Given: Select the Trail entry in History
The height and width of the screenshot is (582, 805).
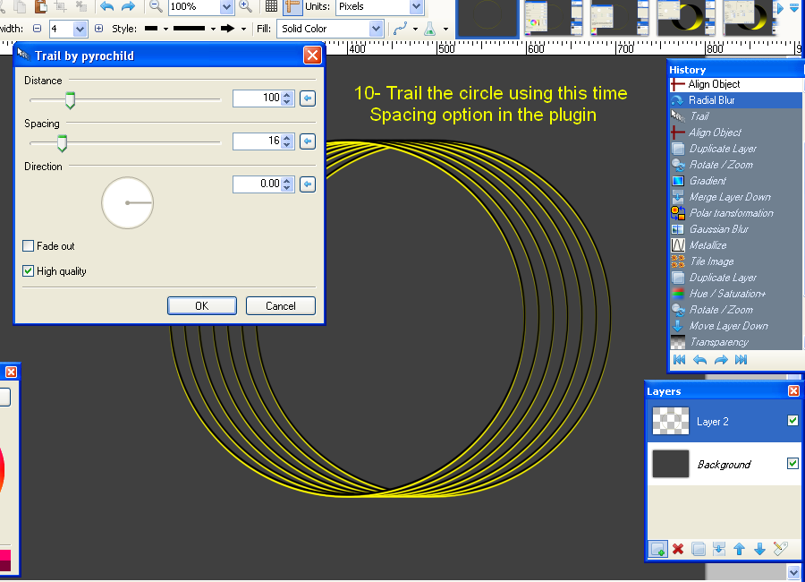Looking at the screenshot, I should coord(735,116).
